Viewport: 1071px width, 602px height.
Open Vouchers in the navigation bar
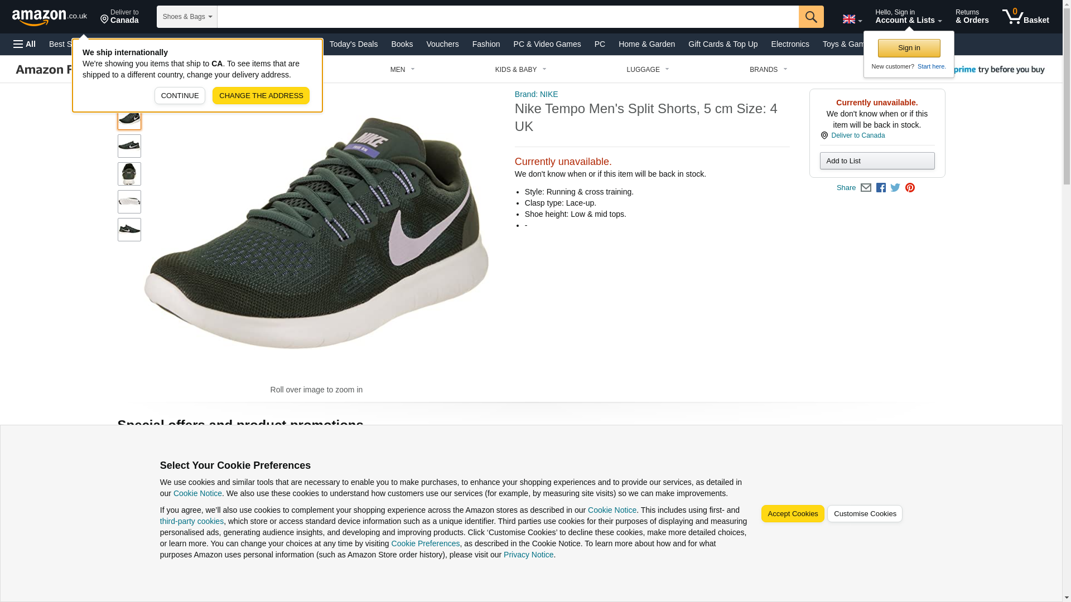tap(442, 44)
